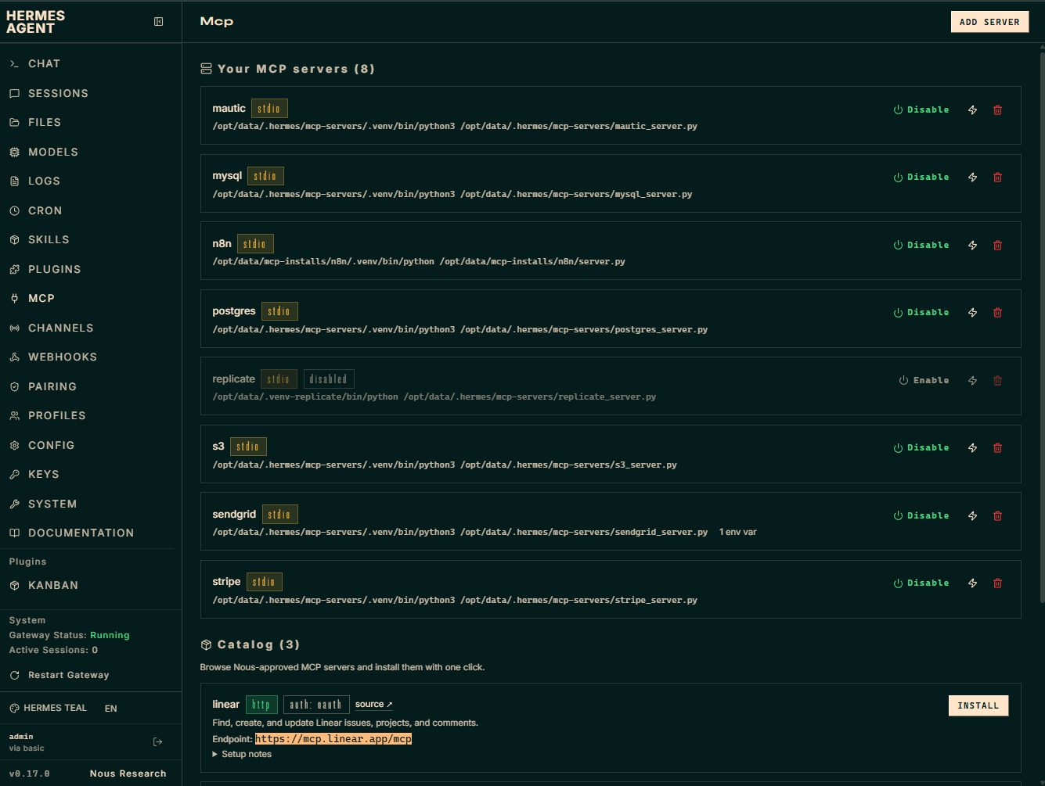This screenshot has width=1045, height=786.
Task: Expand Setup notes for linear
Action: coord(242,755)
